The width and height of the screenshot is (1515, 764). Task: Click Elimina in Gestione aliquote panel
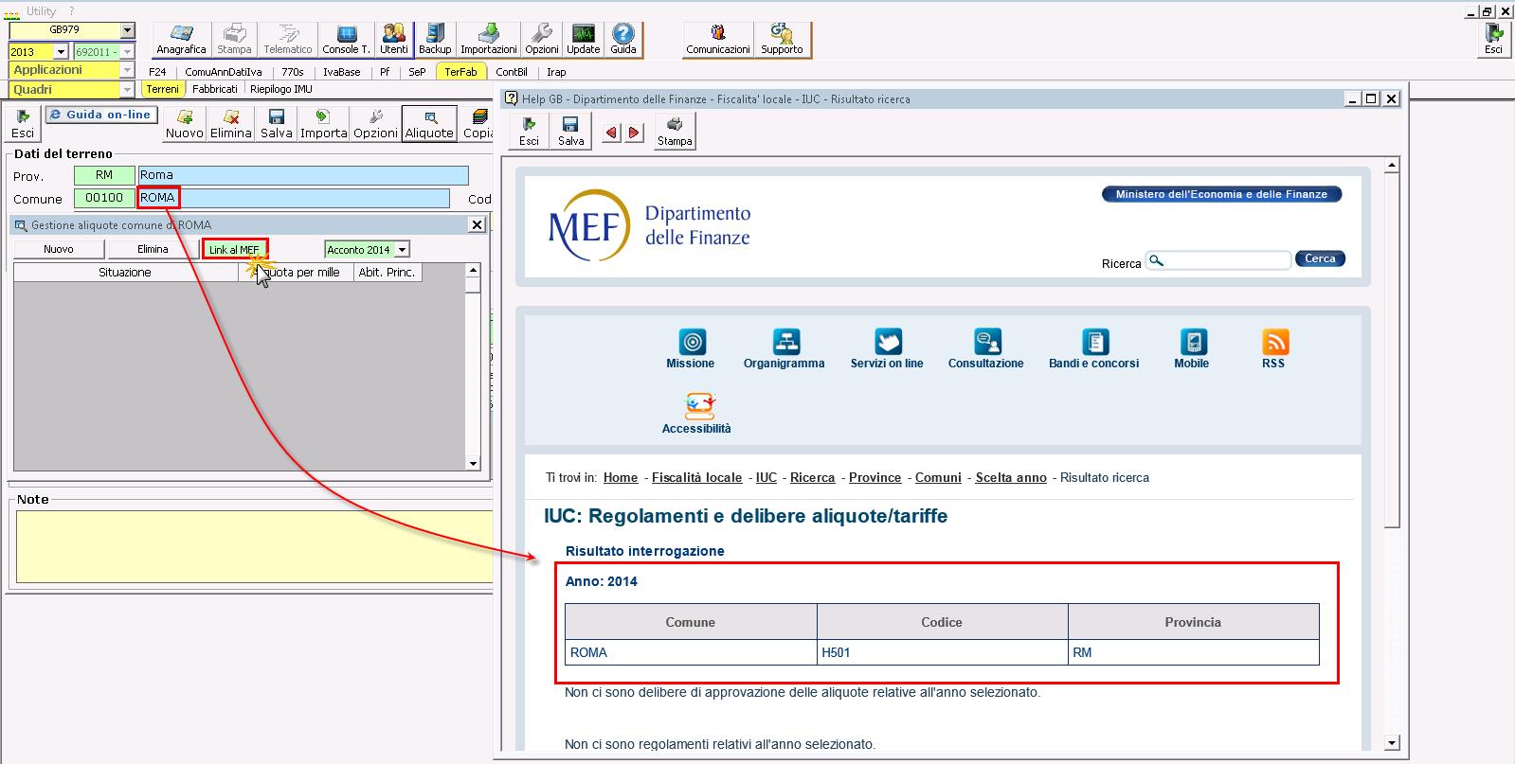click(153, 249)
